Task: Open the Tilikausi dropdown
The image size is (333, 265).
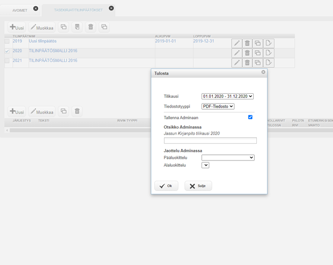Action: [227, 96]
